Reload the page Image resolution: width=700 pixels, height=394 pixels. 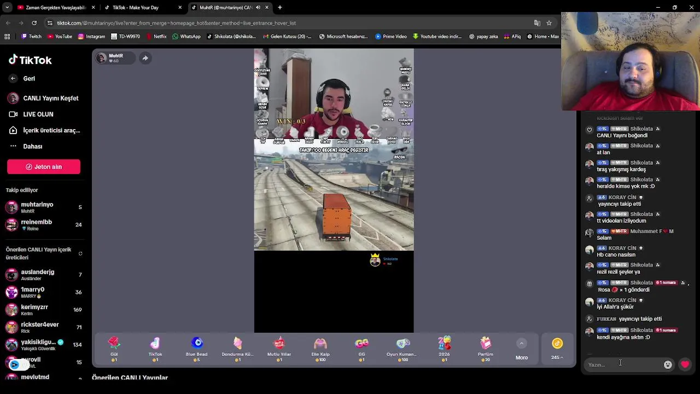34,23
